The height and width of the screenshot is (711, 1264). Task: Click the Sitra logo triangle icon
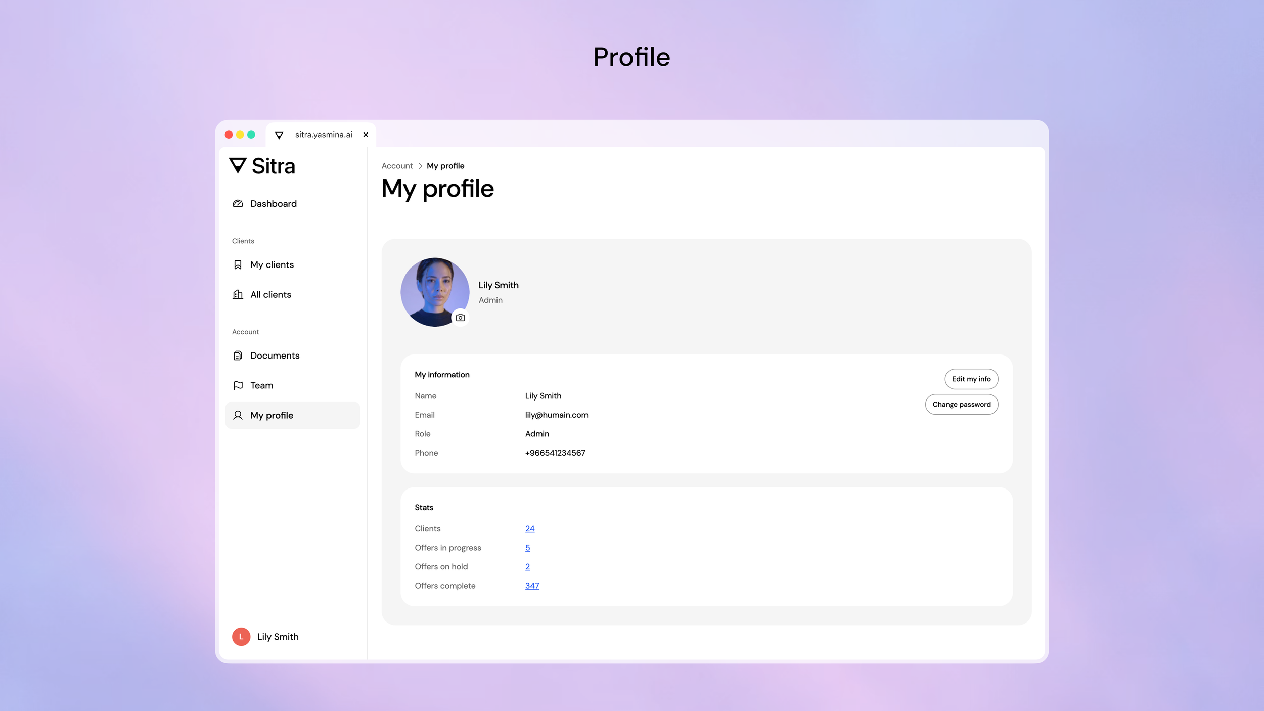point(238,165)
